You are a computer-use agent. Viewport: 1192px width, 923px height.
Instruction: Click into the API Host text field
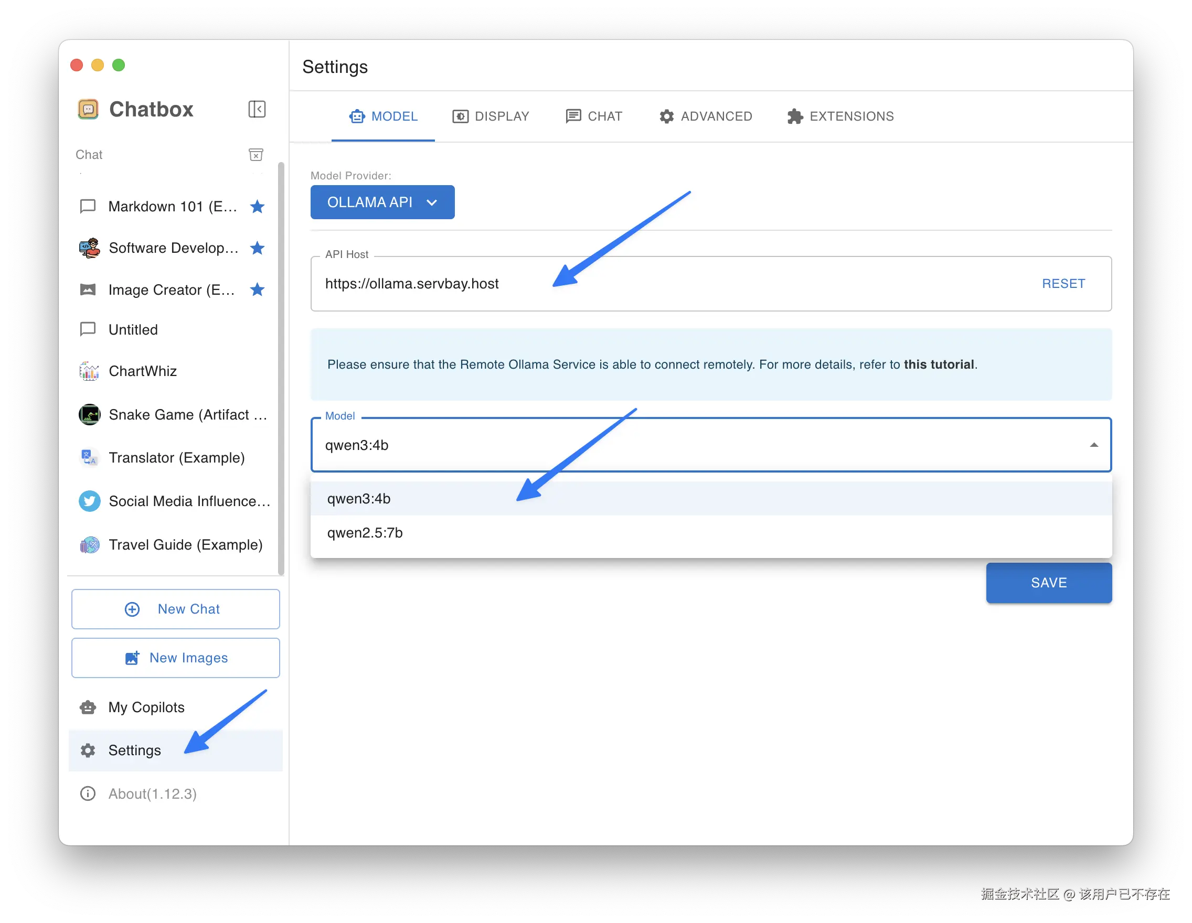pyautogui.click(x=655, y=284)
